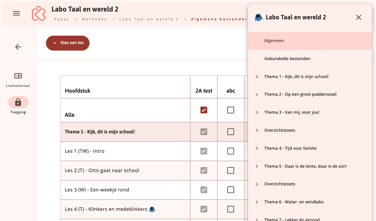The width and height of the screenshot is (376, 221).
Task: Open the Kies een les dropdown
Action: (x=68, y=43)
